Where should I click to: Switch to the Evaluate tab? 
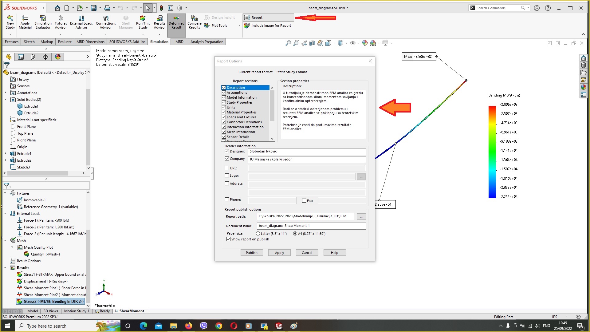click(65, 42)
